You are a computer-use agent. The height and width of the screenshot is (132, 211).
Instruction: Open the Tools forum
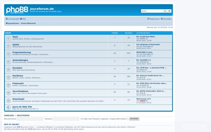pos(15,37)
